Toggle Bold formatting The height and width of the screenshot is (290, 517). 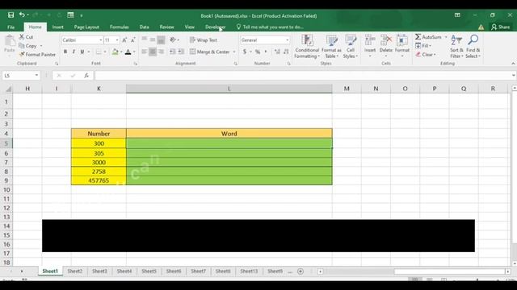tap(65, 52)
